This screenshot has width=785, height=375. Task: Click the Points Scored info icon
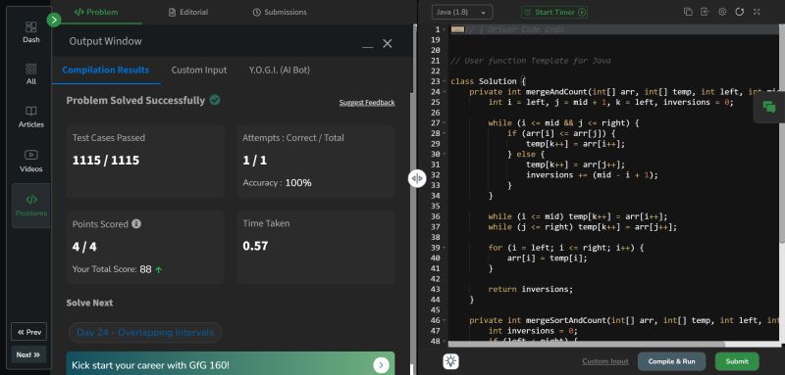[136, 223]
